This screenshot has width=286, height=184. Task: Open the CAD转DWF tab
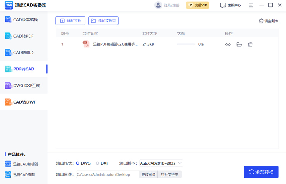[24, 102]
